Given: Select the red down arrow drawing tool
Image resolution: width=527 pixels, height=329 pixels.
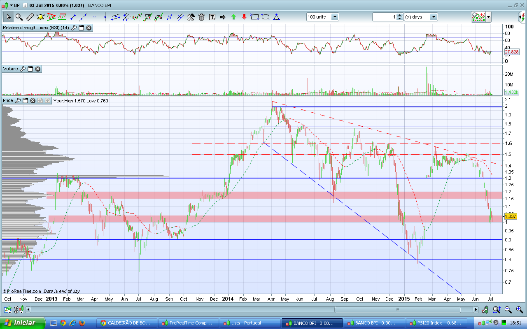Looking at the screenshot, I should (244, 17).
